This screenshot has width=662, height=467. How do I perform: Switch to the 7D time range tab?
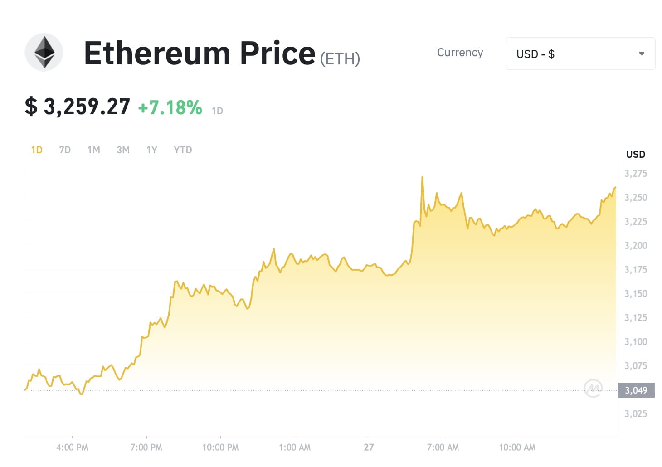(64, 150)
